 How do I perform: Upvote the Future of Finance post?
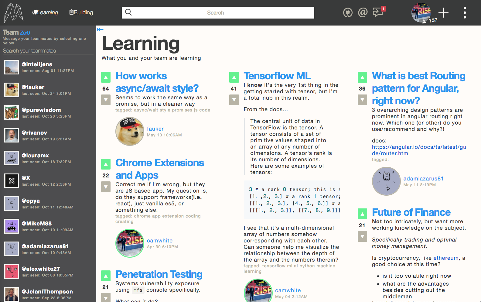[362, 214]
